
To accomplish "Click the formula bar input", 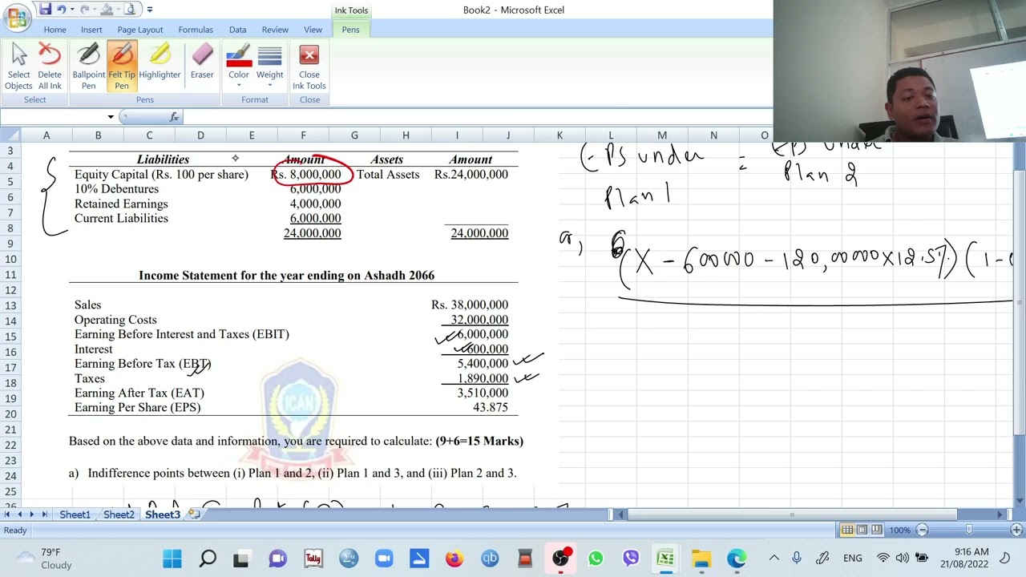I will pos(478,117).
